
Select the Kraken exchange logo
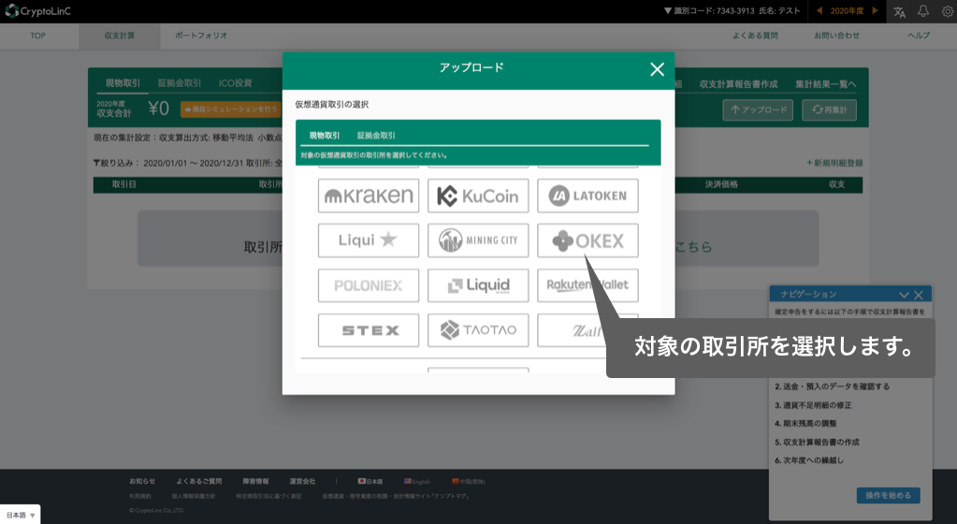pos(368,196)
